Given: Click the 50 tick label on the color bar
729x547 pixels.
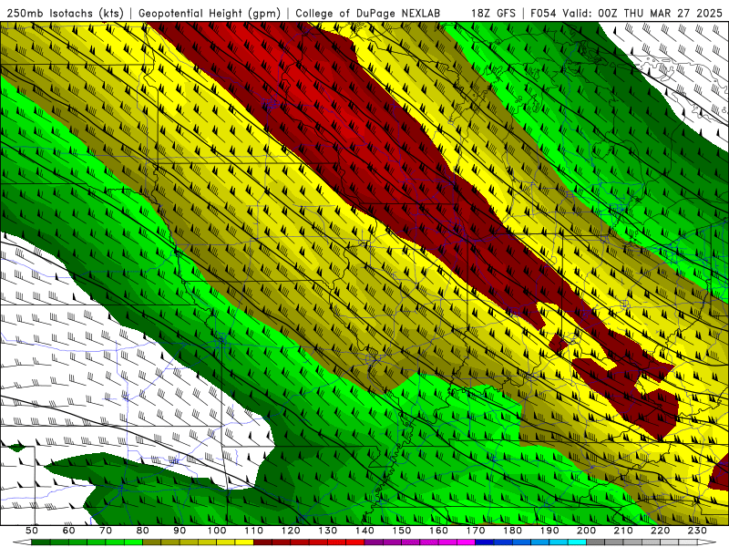Looking at the screenshot, I should 32,531.
